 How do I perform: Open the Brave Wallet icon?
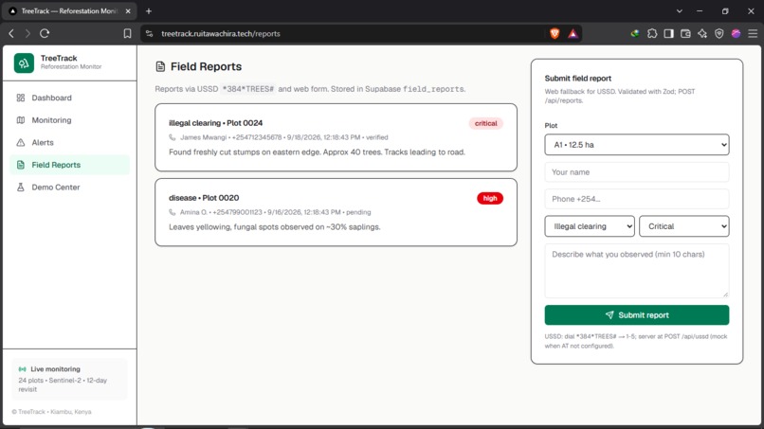point(685,33)
